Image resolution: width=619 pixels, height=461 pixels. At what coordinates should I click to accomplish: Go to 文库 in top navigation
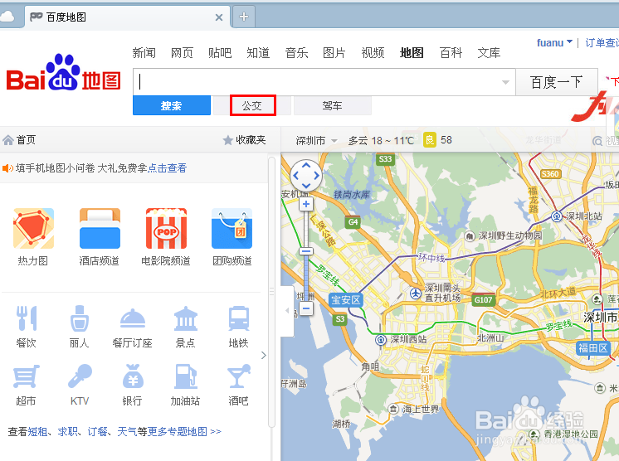(x=489, y=53)
